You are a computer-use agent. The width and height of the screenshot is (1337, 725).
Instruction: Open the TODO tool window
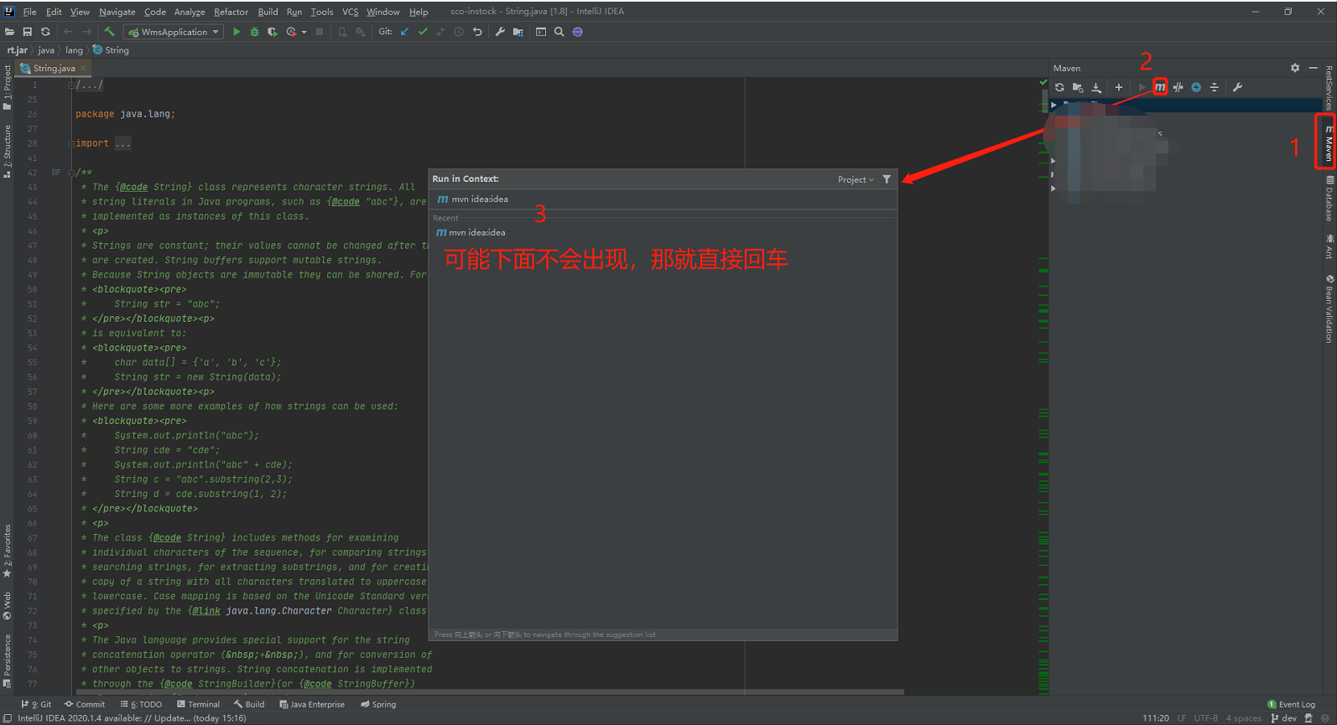[x=141, y=705]
